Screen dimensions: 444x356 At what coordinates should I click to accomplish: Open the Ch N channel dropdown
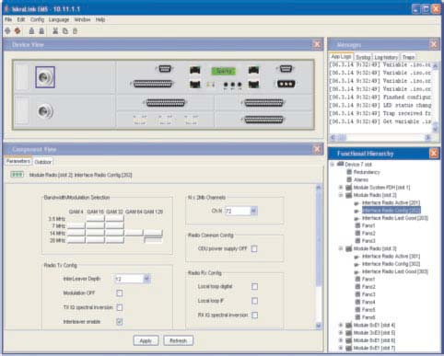[253, 211]
